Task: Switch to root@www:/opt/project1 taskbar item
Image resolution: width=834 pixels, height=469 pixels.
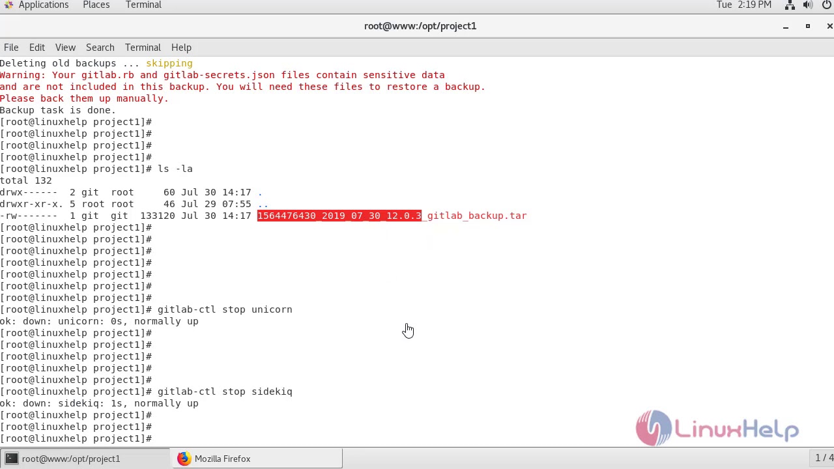Action: 85,459
